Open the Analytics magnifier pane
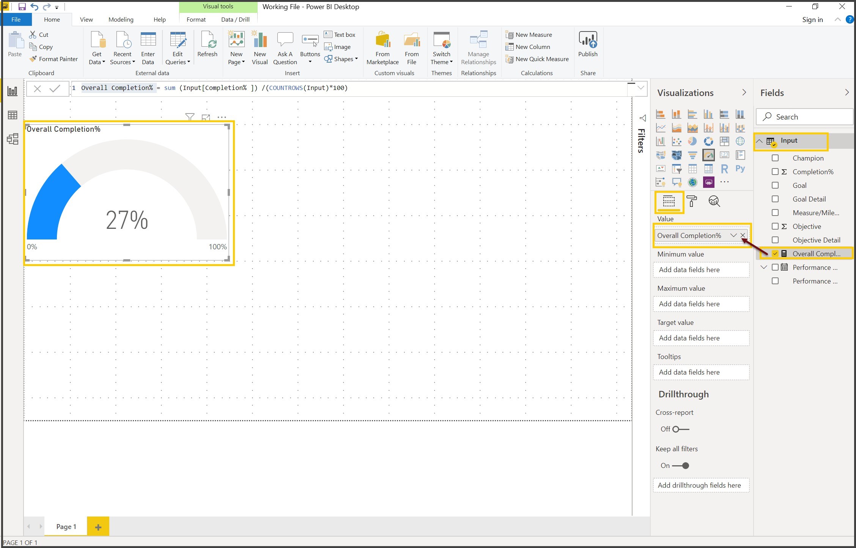The image size is (856, 548). pyautogui.click(x=714, y=201)
